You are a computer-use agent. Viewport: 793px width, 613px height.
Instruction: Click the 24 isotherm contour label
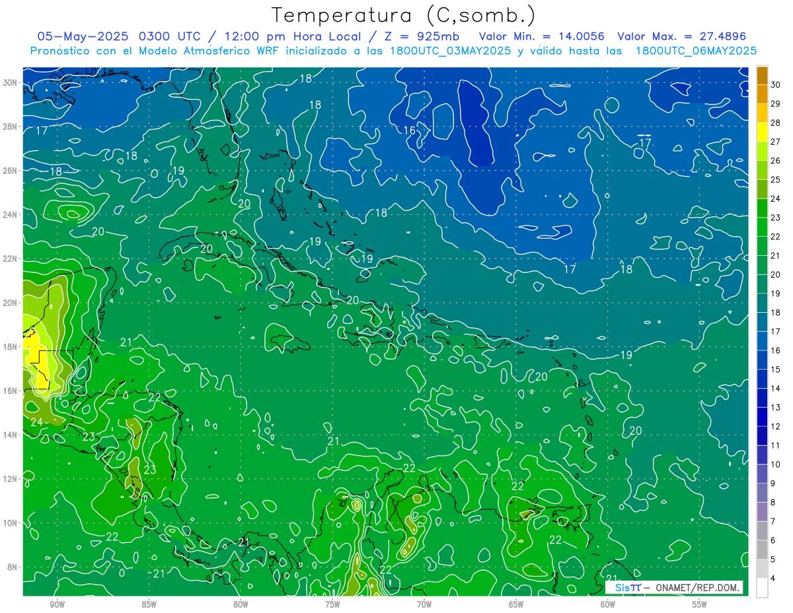[36, 422]
